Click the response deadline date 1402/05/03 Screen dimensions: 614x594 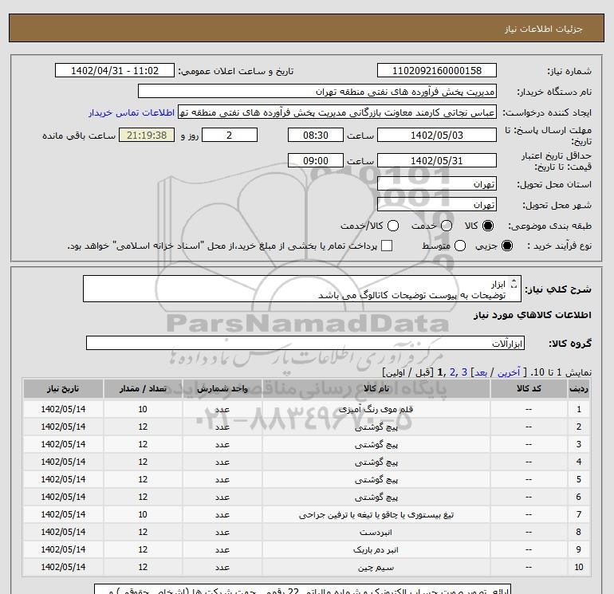[437, 135]
